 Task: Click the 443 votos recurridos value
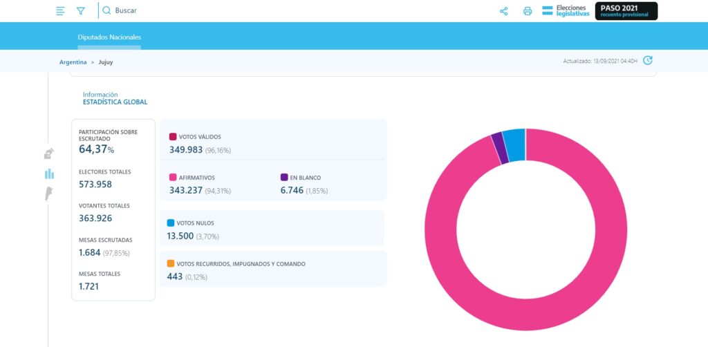(175, 276)
